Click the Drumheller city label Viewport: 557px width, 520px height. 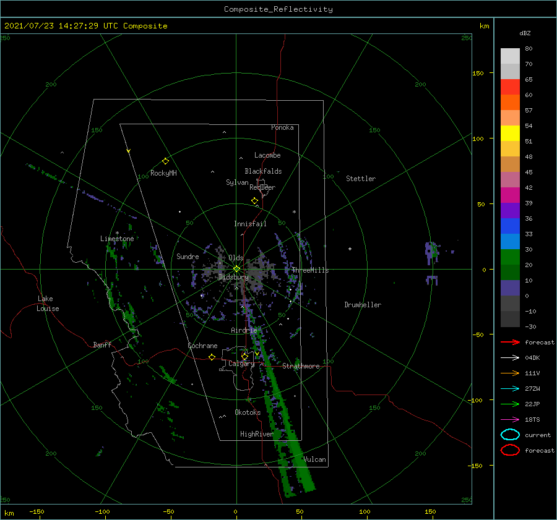pos(363,305)
